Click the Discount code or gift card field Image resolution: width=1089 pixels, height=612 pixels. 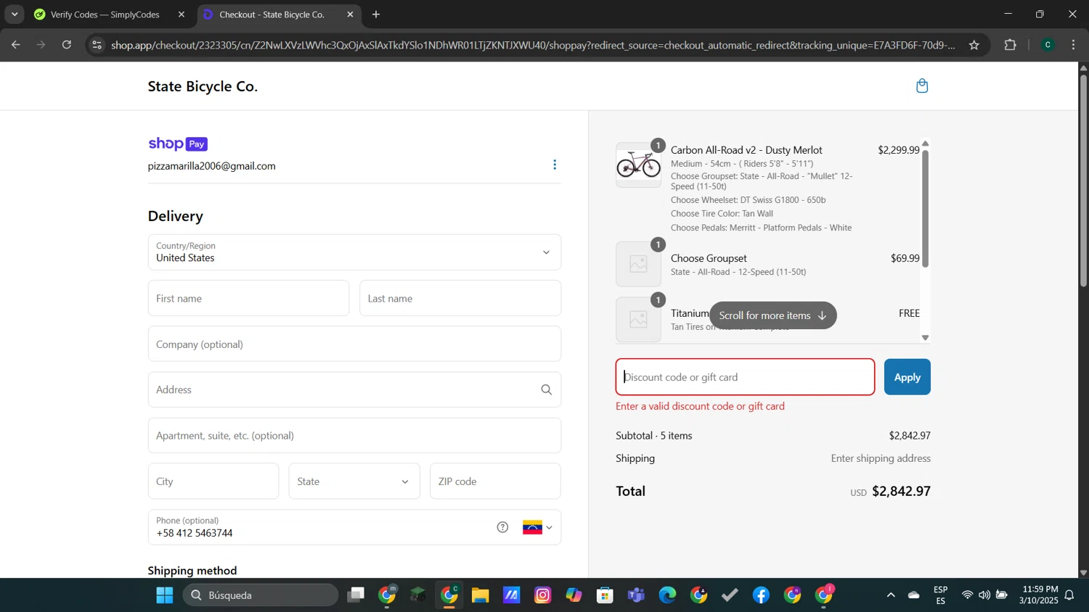(745, 377)
